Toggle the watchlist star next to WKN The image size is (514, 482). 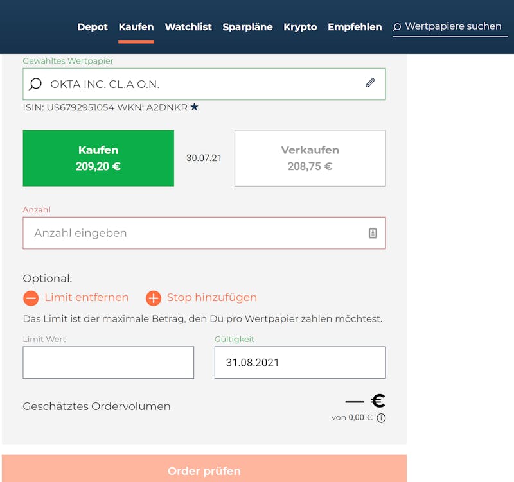point(195,107)
